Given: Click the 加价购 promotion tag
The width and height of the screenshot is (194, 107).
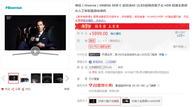Looking at the screenshot, I should click(x=93, y=47).
